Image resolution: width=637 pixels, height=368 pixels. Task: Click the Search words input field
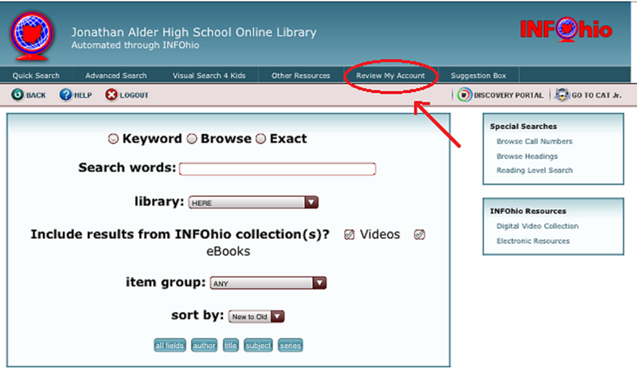pos(277,169)
